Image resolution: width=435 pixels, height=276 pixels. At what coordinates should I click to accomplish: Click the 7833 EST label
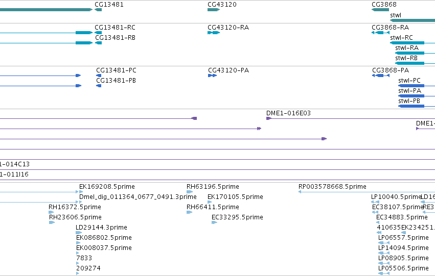(x=84, y=258)
